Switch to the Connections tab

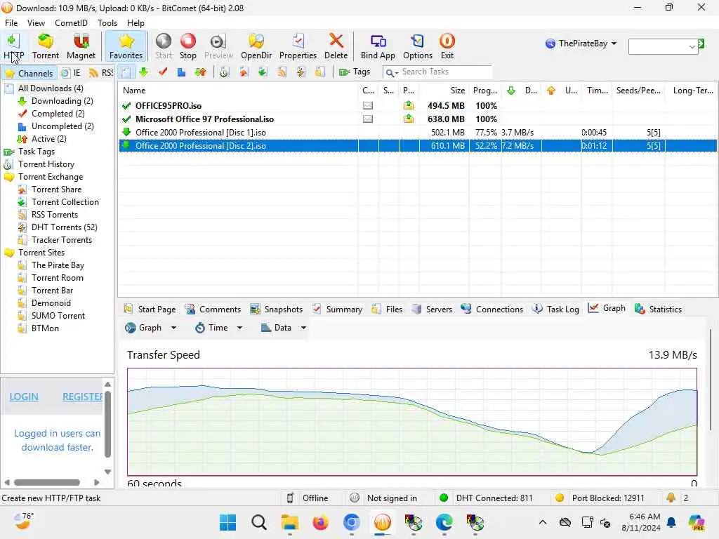(x=492, y=310)
